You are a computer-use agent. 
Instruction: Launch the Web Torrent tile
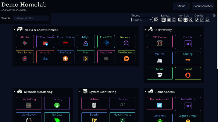(25, 57)
